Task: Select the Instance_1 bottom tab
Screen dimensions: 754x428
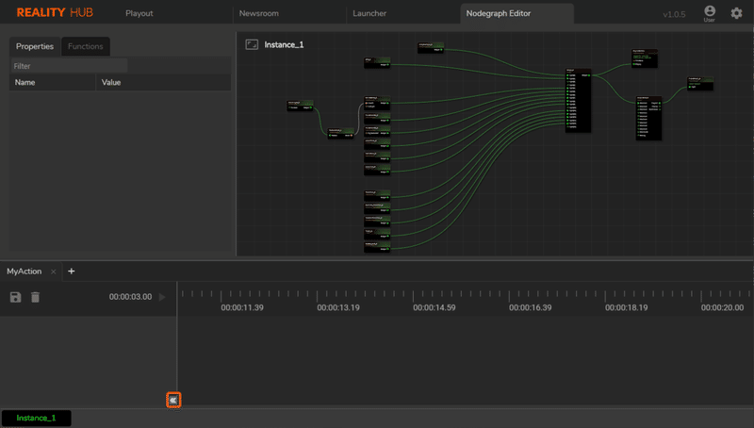Action: [x=36, y=418]
